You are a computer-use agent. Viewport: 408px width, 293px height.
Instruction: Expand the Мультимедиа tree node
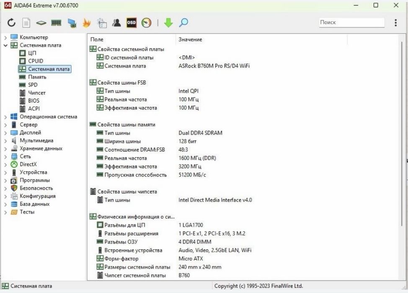click(5, 141)
